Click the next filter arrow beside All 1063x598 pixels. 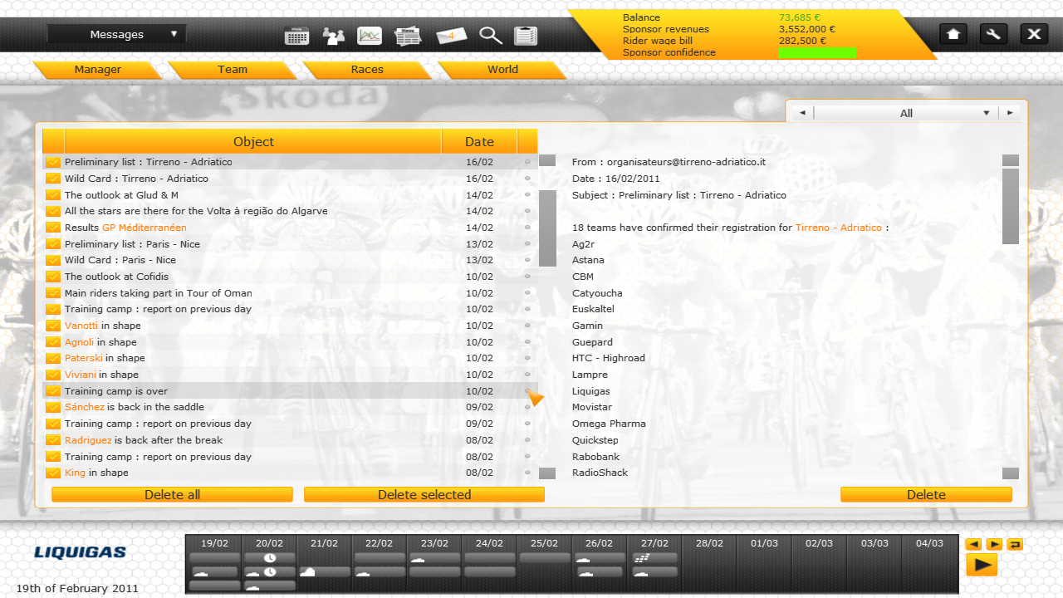(1010, 113)
